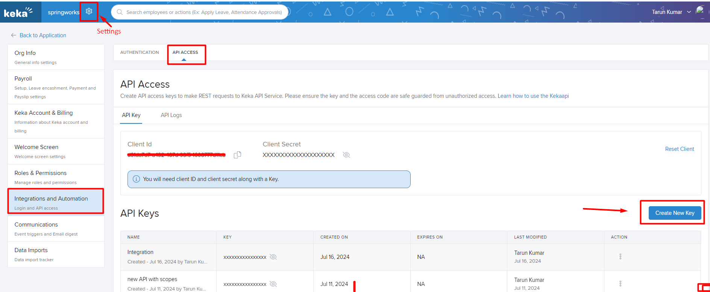Click the info icon in the blue notice
The height and width of the screenshot is (292, 710).
click(x=137, y=179)
